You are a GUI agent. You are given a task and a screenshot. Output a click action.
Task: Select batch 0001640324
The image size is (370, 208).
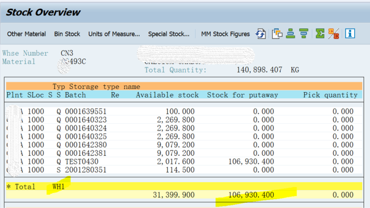tap(86, 128)
